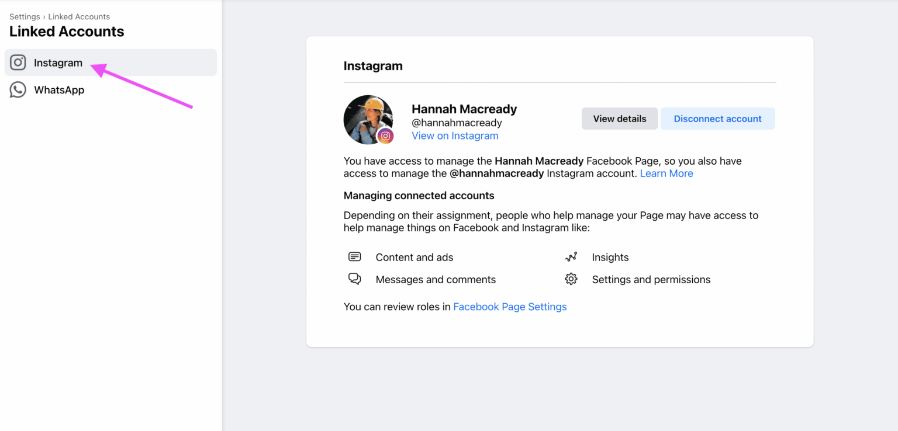The image size is (898, 431).
Task: Open the Facebook Page Settings link
Action: click(510, 307)
